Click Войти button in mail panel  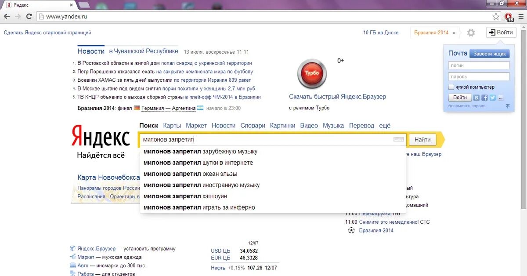point(460,98)
